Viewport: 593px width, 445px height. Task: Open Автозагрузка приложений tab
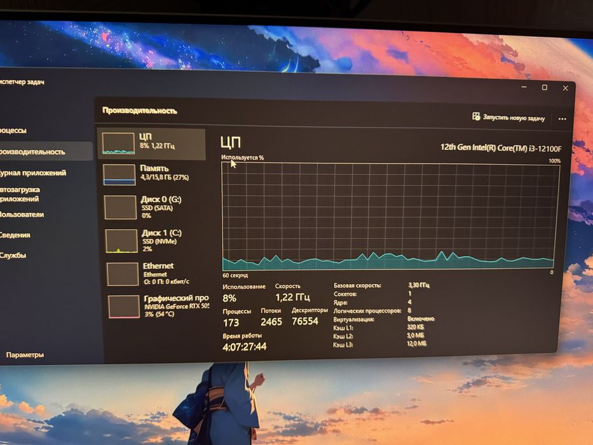pos(20,194)
